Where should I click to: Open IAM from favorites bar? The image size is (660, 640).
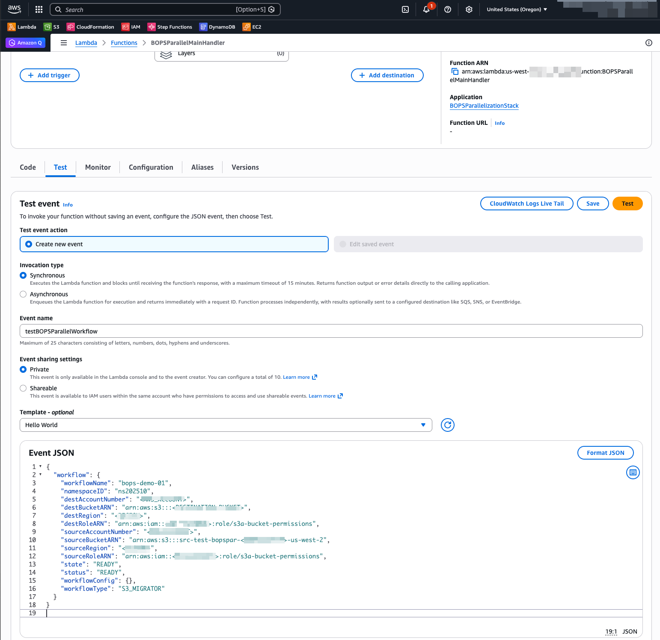point(131,27)
